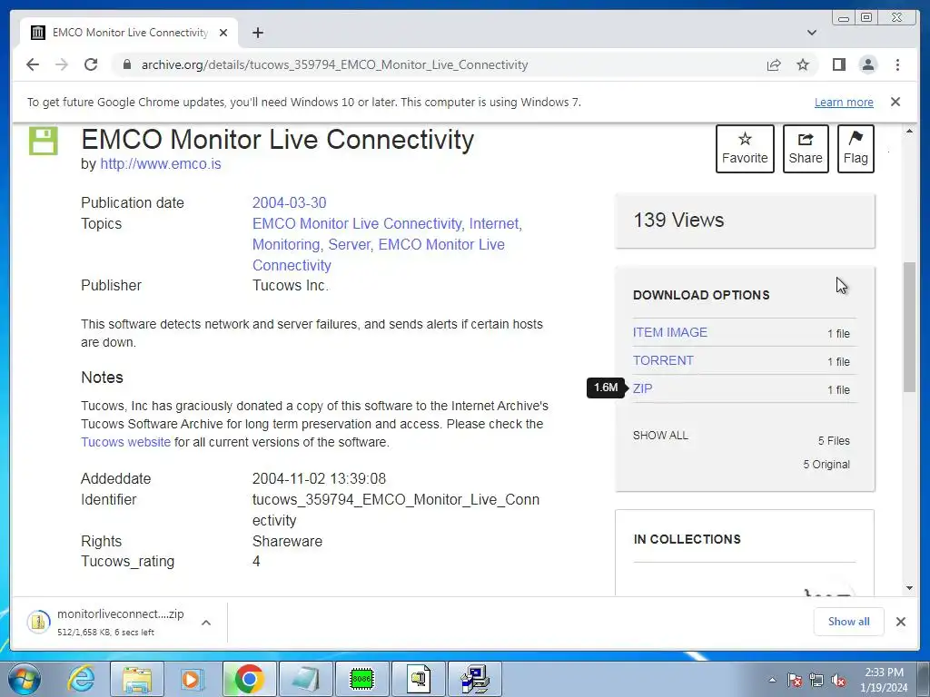Click the share page icon in address bar

coord(774,64)
